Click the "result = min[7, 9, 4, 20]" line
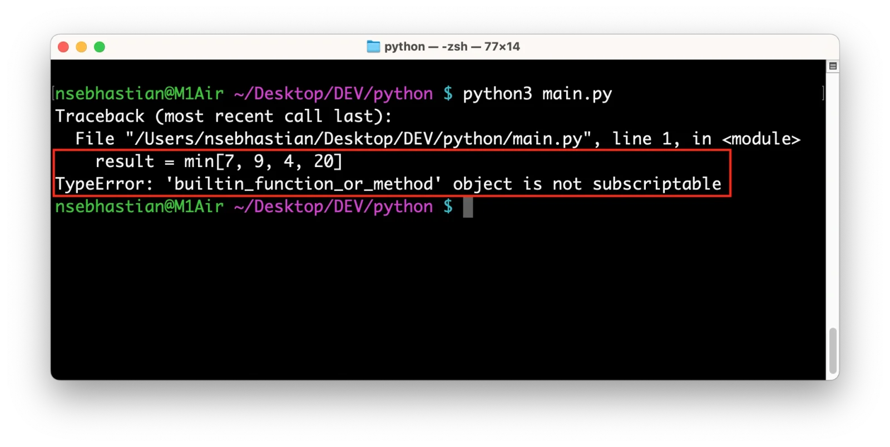Screen dimensions: 890x447 click(219, 162)
